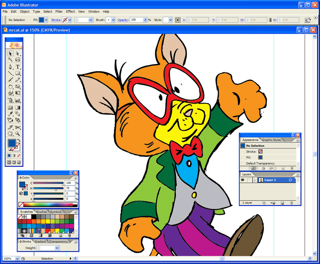The image size is (320, 264).
Task: Click the Direct Selection white arrow tool
Action: [18, 54]
